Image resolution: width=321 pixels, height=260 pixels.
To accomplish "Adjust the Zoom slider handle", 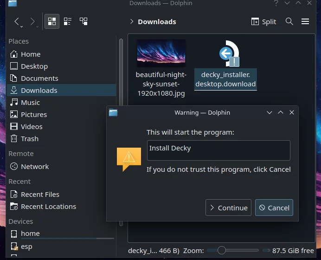I will 222,250.
